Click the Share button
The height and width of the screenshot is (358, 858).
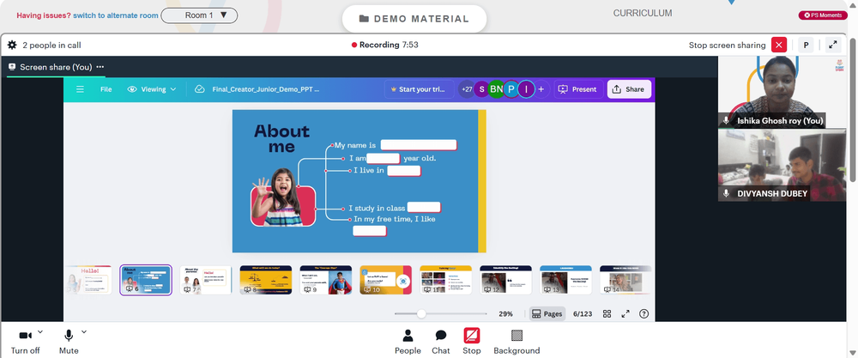629,89
